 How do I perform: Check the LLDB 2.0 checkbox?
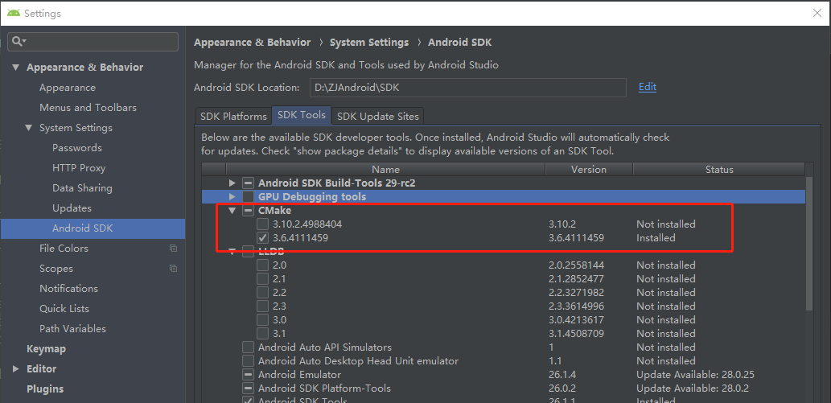[x=262, y=265]
